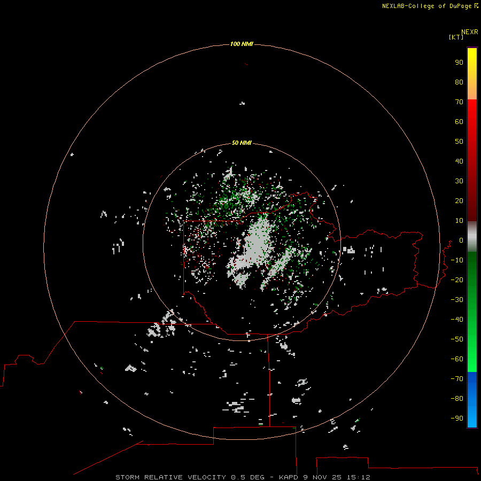481x481 pixels.
Task: Click the [KT] units label
Action: (x=456, y=37)
